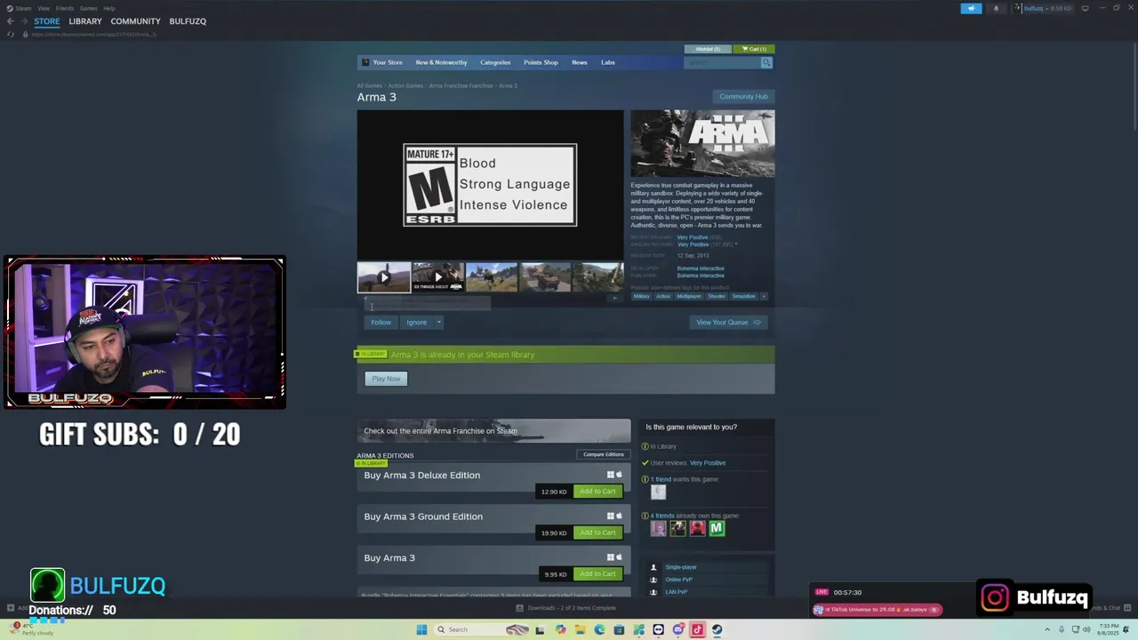This screenshot has width=1138, height=640.
Task: Select the fourth vehicle screenshot thumbnail
Action: [x=545, y=277]
